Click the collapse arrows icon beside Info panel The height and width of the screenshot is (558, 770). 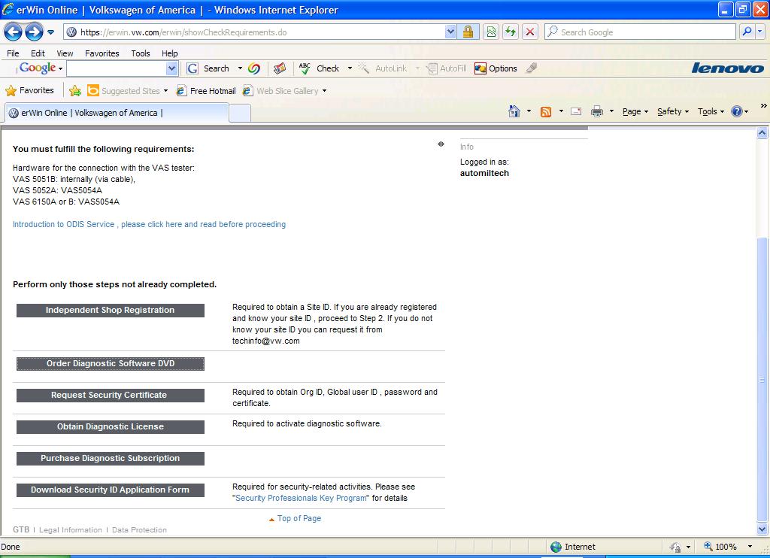[x=441, y=144]
